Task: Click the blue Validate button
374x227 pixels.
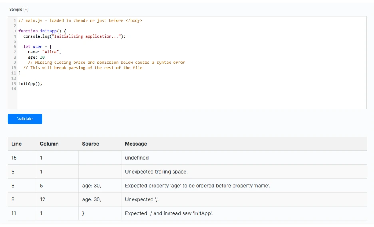Action: 25,119
